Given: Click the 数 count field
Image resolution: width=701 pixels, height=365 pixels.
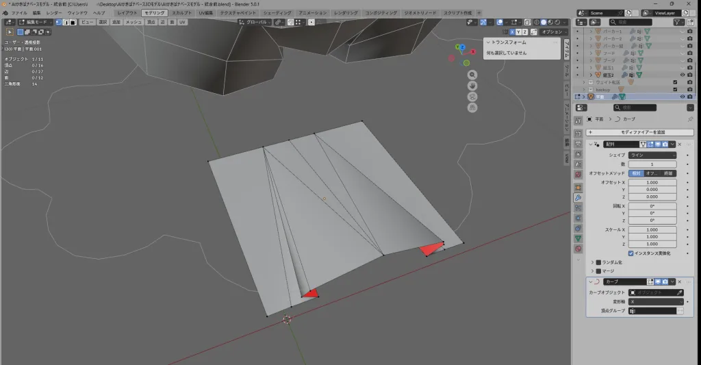Looking at the screenshot, I should point(652,164).
